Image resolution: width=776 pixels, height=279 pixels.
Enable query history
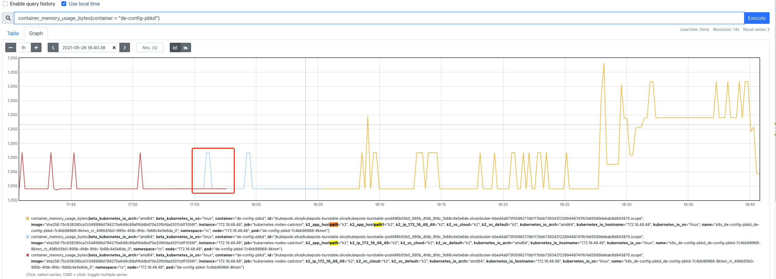pos(5,4)
